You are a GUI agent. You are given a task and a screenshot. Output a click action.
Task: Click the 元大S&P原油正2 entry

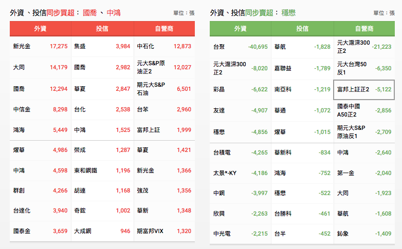[x=151, y=67]
